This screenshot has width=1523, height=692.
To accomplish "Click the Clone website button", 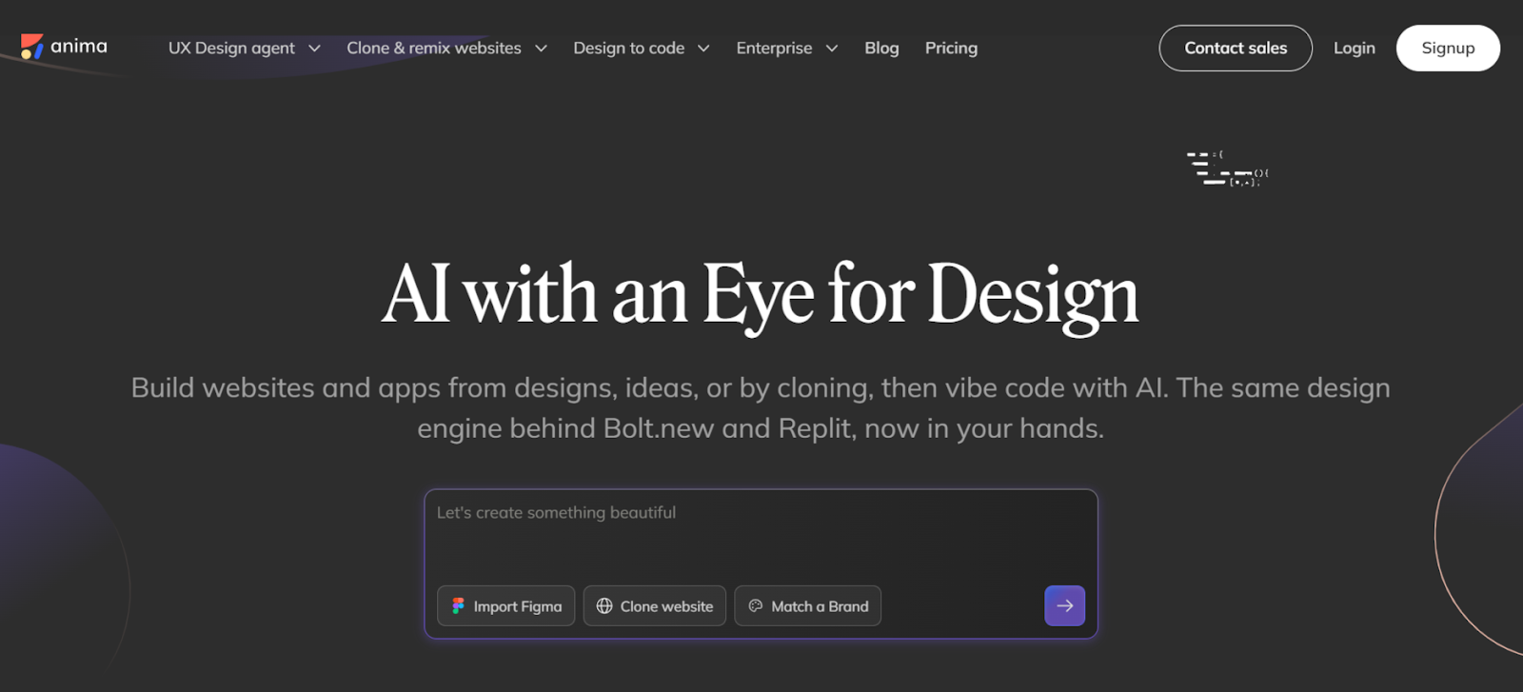I will coord(654,605).
